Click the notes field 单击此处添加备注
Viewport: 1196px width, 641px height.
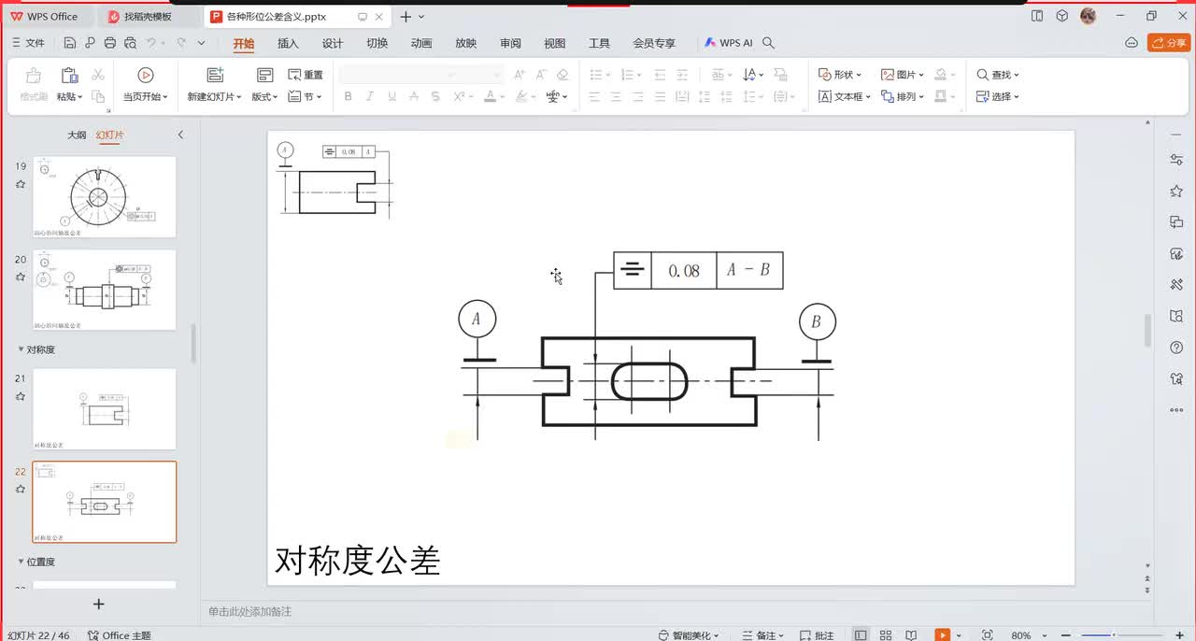point(250,611)
